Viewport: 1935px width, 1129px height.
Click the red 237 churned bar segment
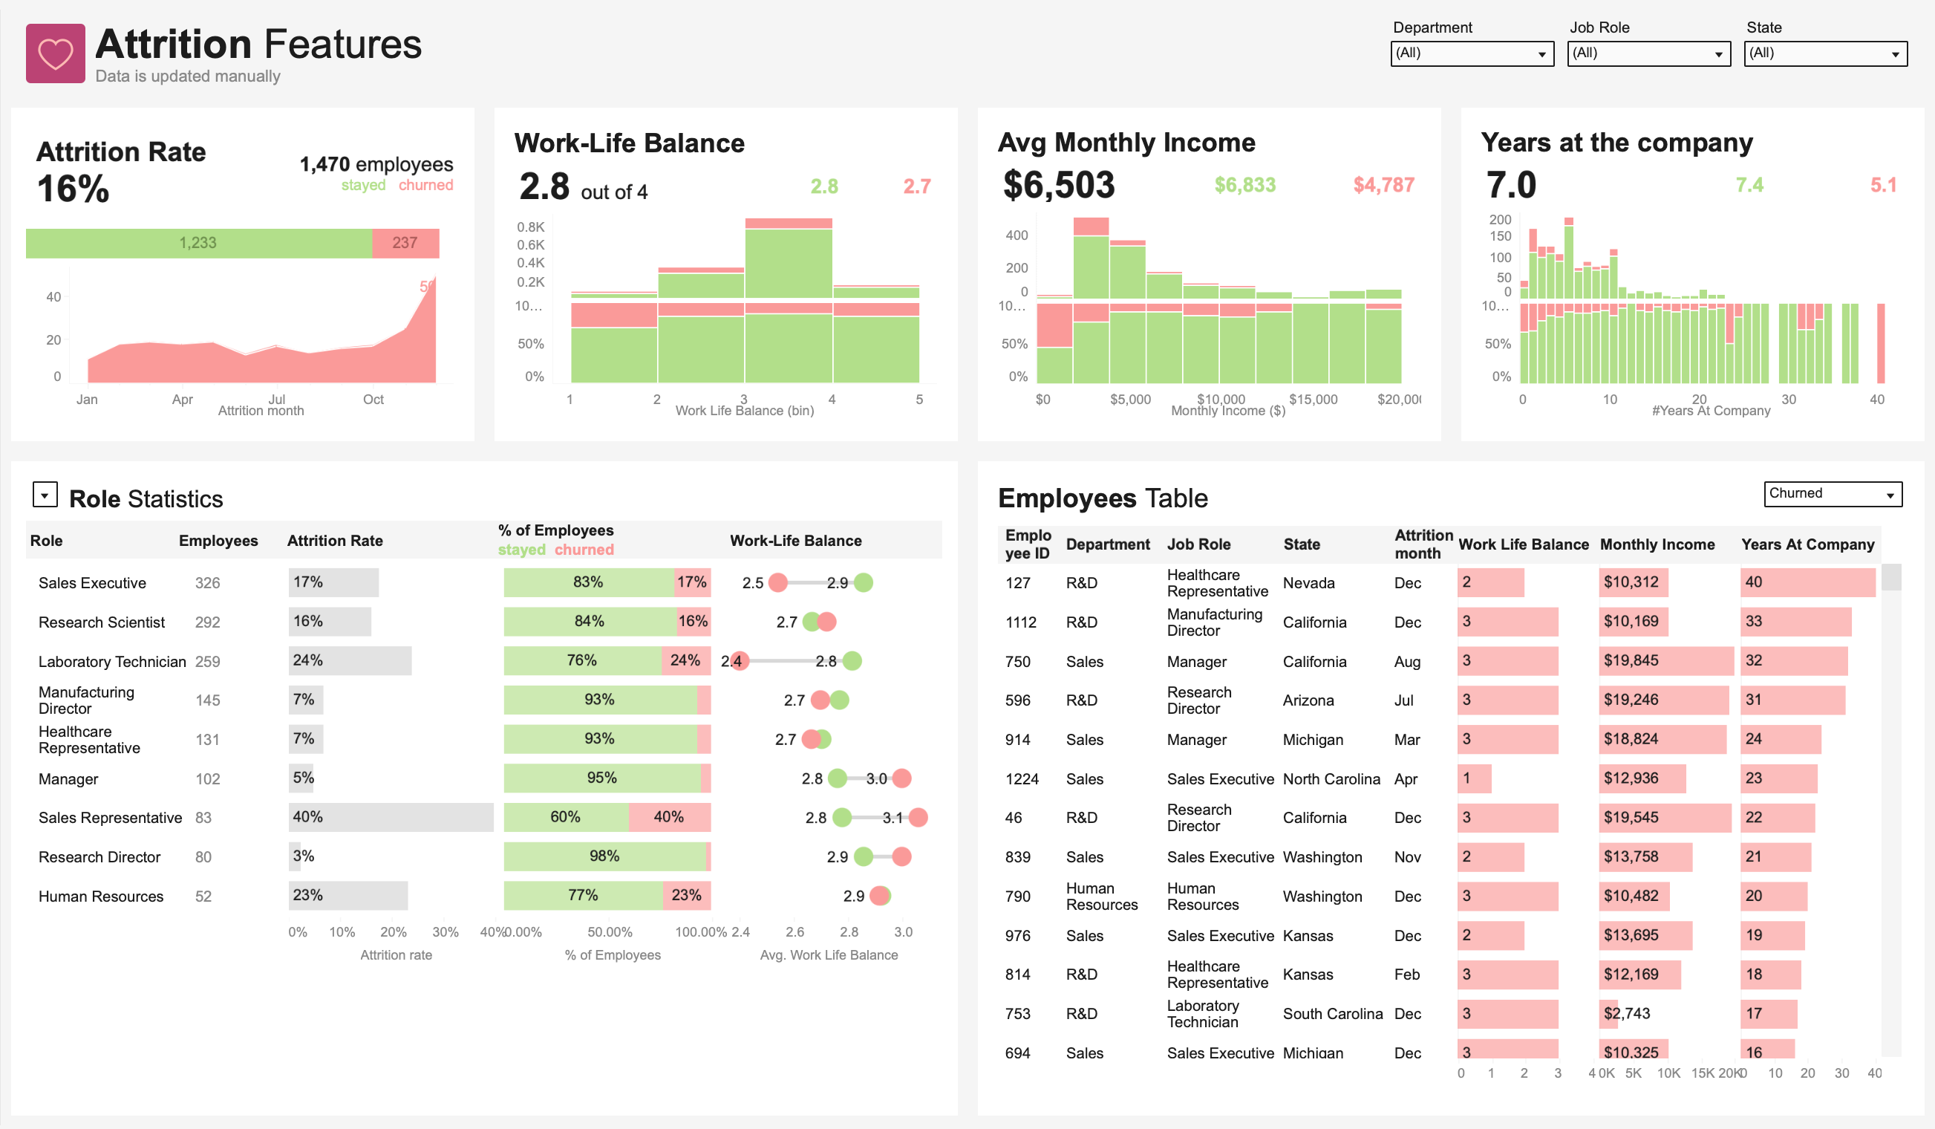pos(405,244)
